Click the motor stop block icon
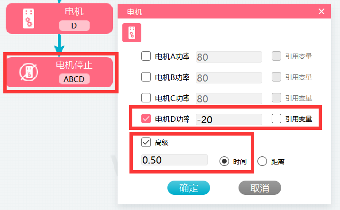 coord(28,72)
